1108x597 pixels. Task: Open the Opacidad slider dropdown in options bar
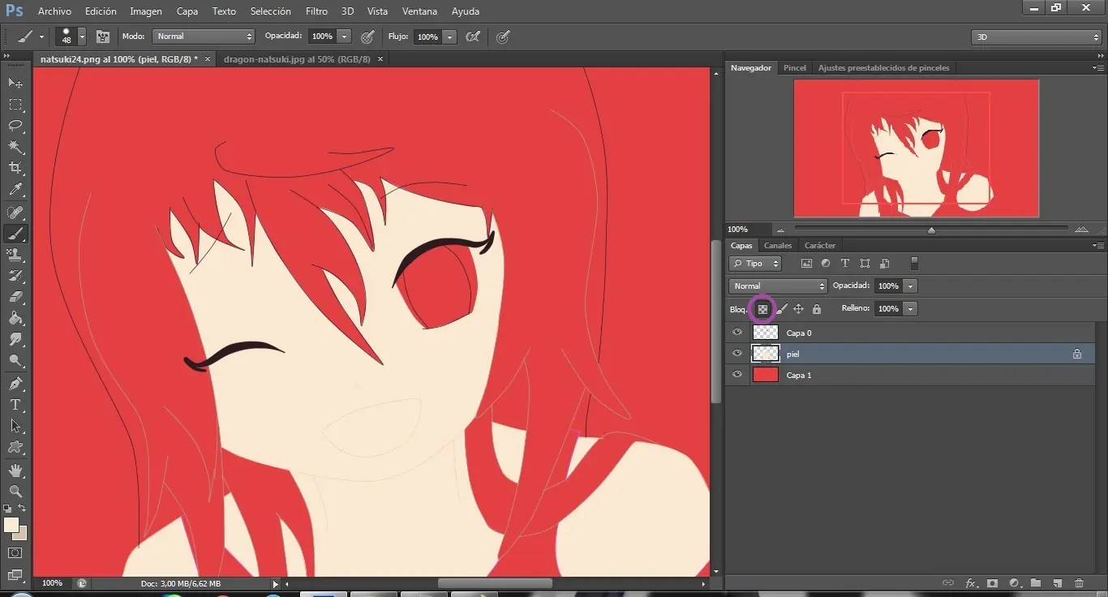[345, 37]
